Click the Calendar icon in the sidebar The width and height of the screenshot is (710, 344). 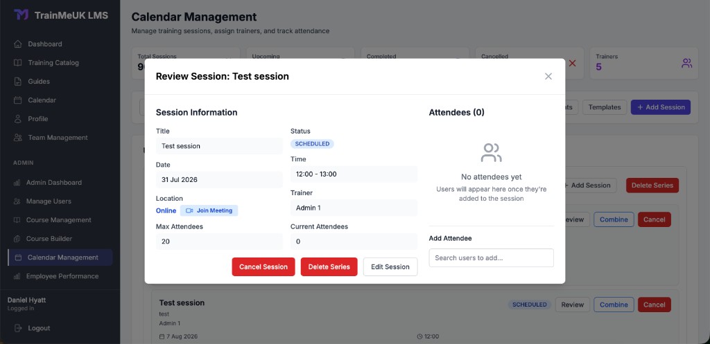17,100
